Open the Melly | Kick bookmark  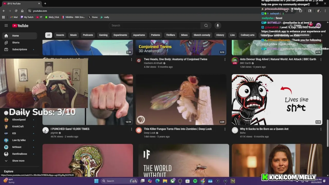click(52, 17)
